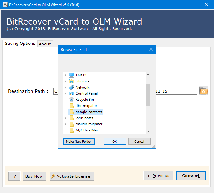Cancel the Browse For Folder dialog
This screenshot has width=214, height=193.
click(139, 142)
